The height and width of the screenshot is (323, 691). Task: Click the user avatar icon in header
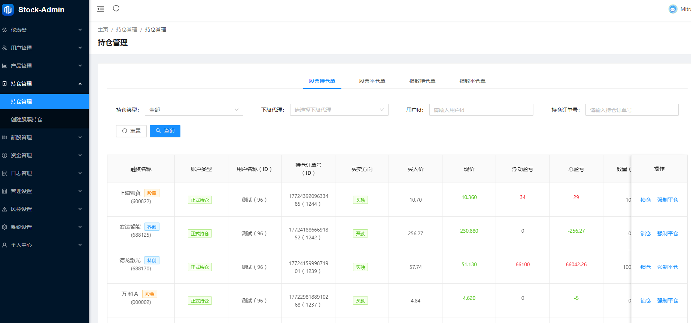(x=673, y=9)
